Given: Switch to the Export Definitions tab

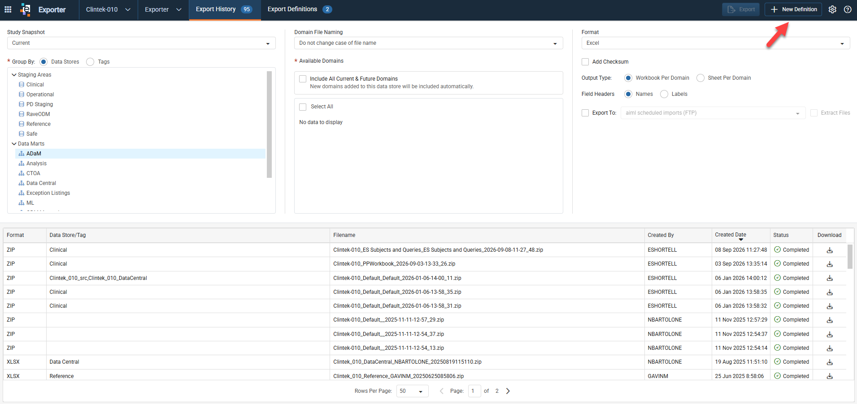Looking at the screenshot, I should (x=300, y=9).
